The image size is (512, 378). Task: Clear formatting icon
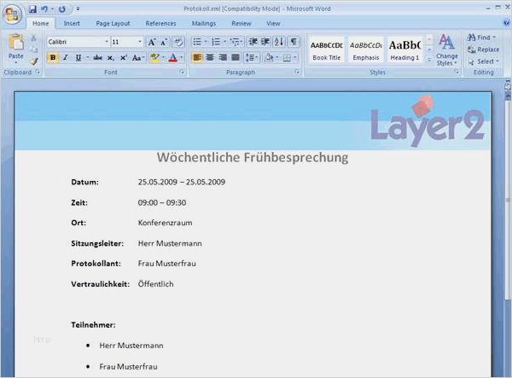tap(178, 42)
